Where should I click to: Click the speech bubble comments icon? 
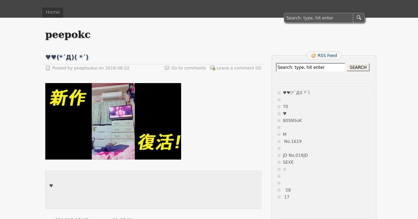pos(167,68)
